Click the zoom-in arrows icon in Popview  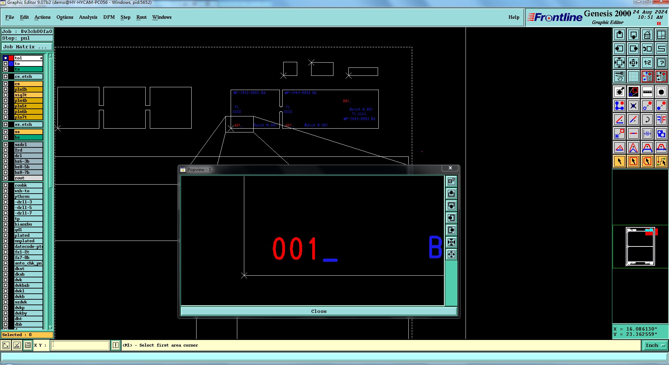tap(452, 242)
